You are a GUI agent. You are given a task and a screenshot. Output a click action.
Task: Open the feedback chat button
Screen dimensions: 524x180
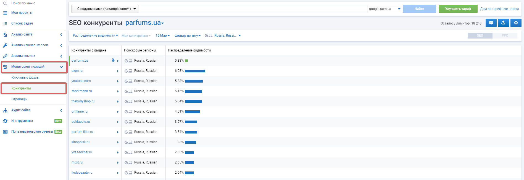(x=491, y=23)
